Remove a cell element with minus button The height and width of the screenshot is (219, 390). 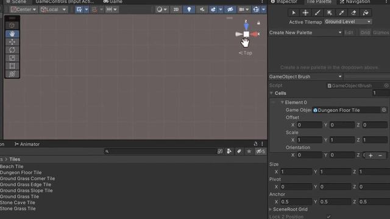pyautogui.click(x=380, y=156)
